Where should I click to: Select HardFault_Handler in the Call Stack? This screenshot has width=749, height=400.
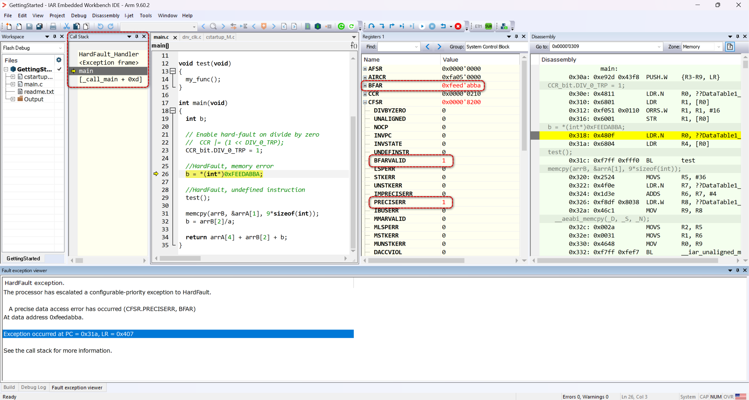tap(109, 54)
